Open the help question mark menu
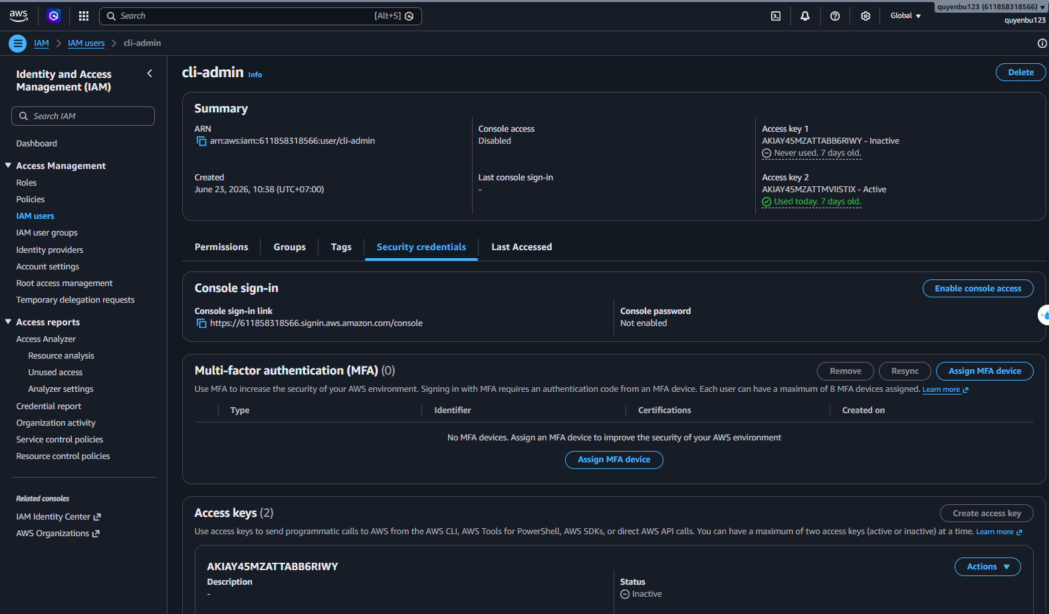 (835, 16)
